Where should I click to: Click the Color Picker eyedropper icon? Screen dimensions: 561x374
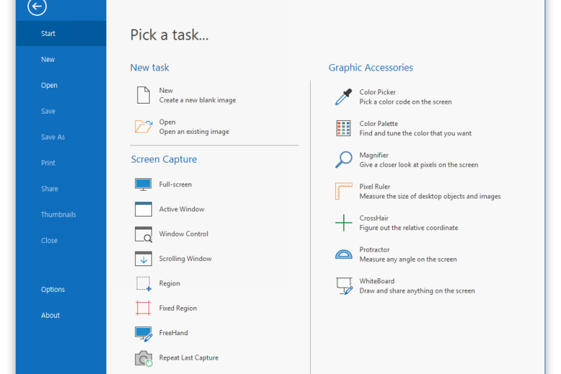[x=344, y=97]
